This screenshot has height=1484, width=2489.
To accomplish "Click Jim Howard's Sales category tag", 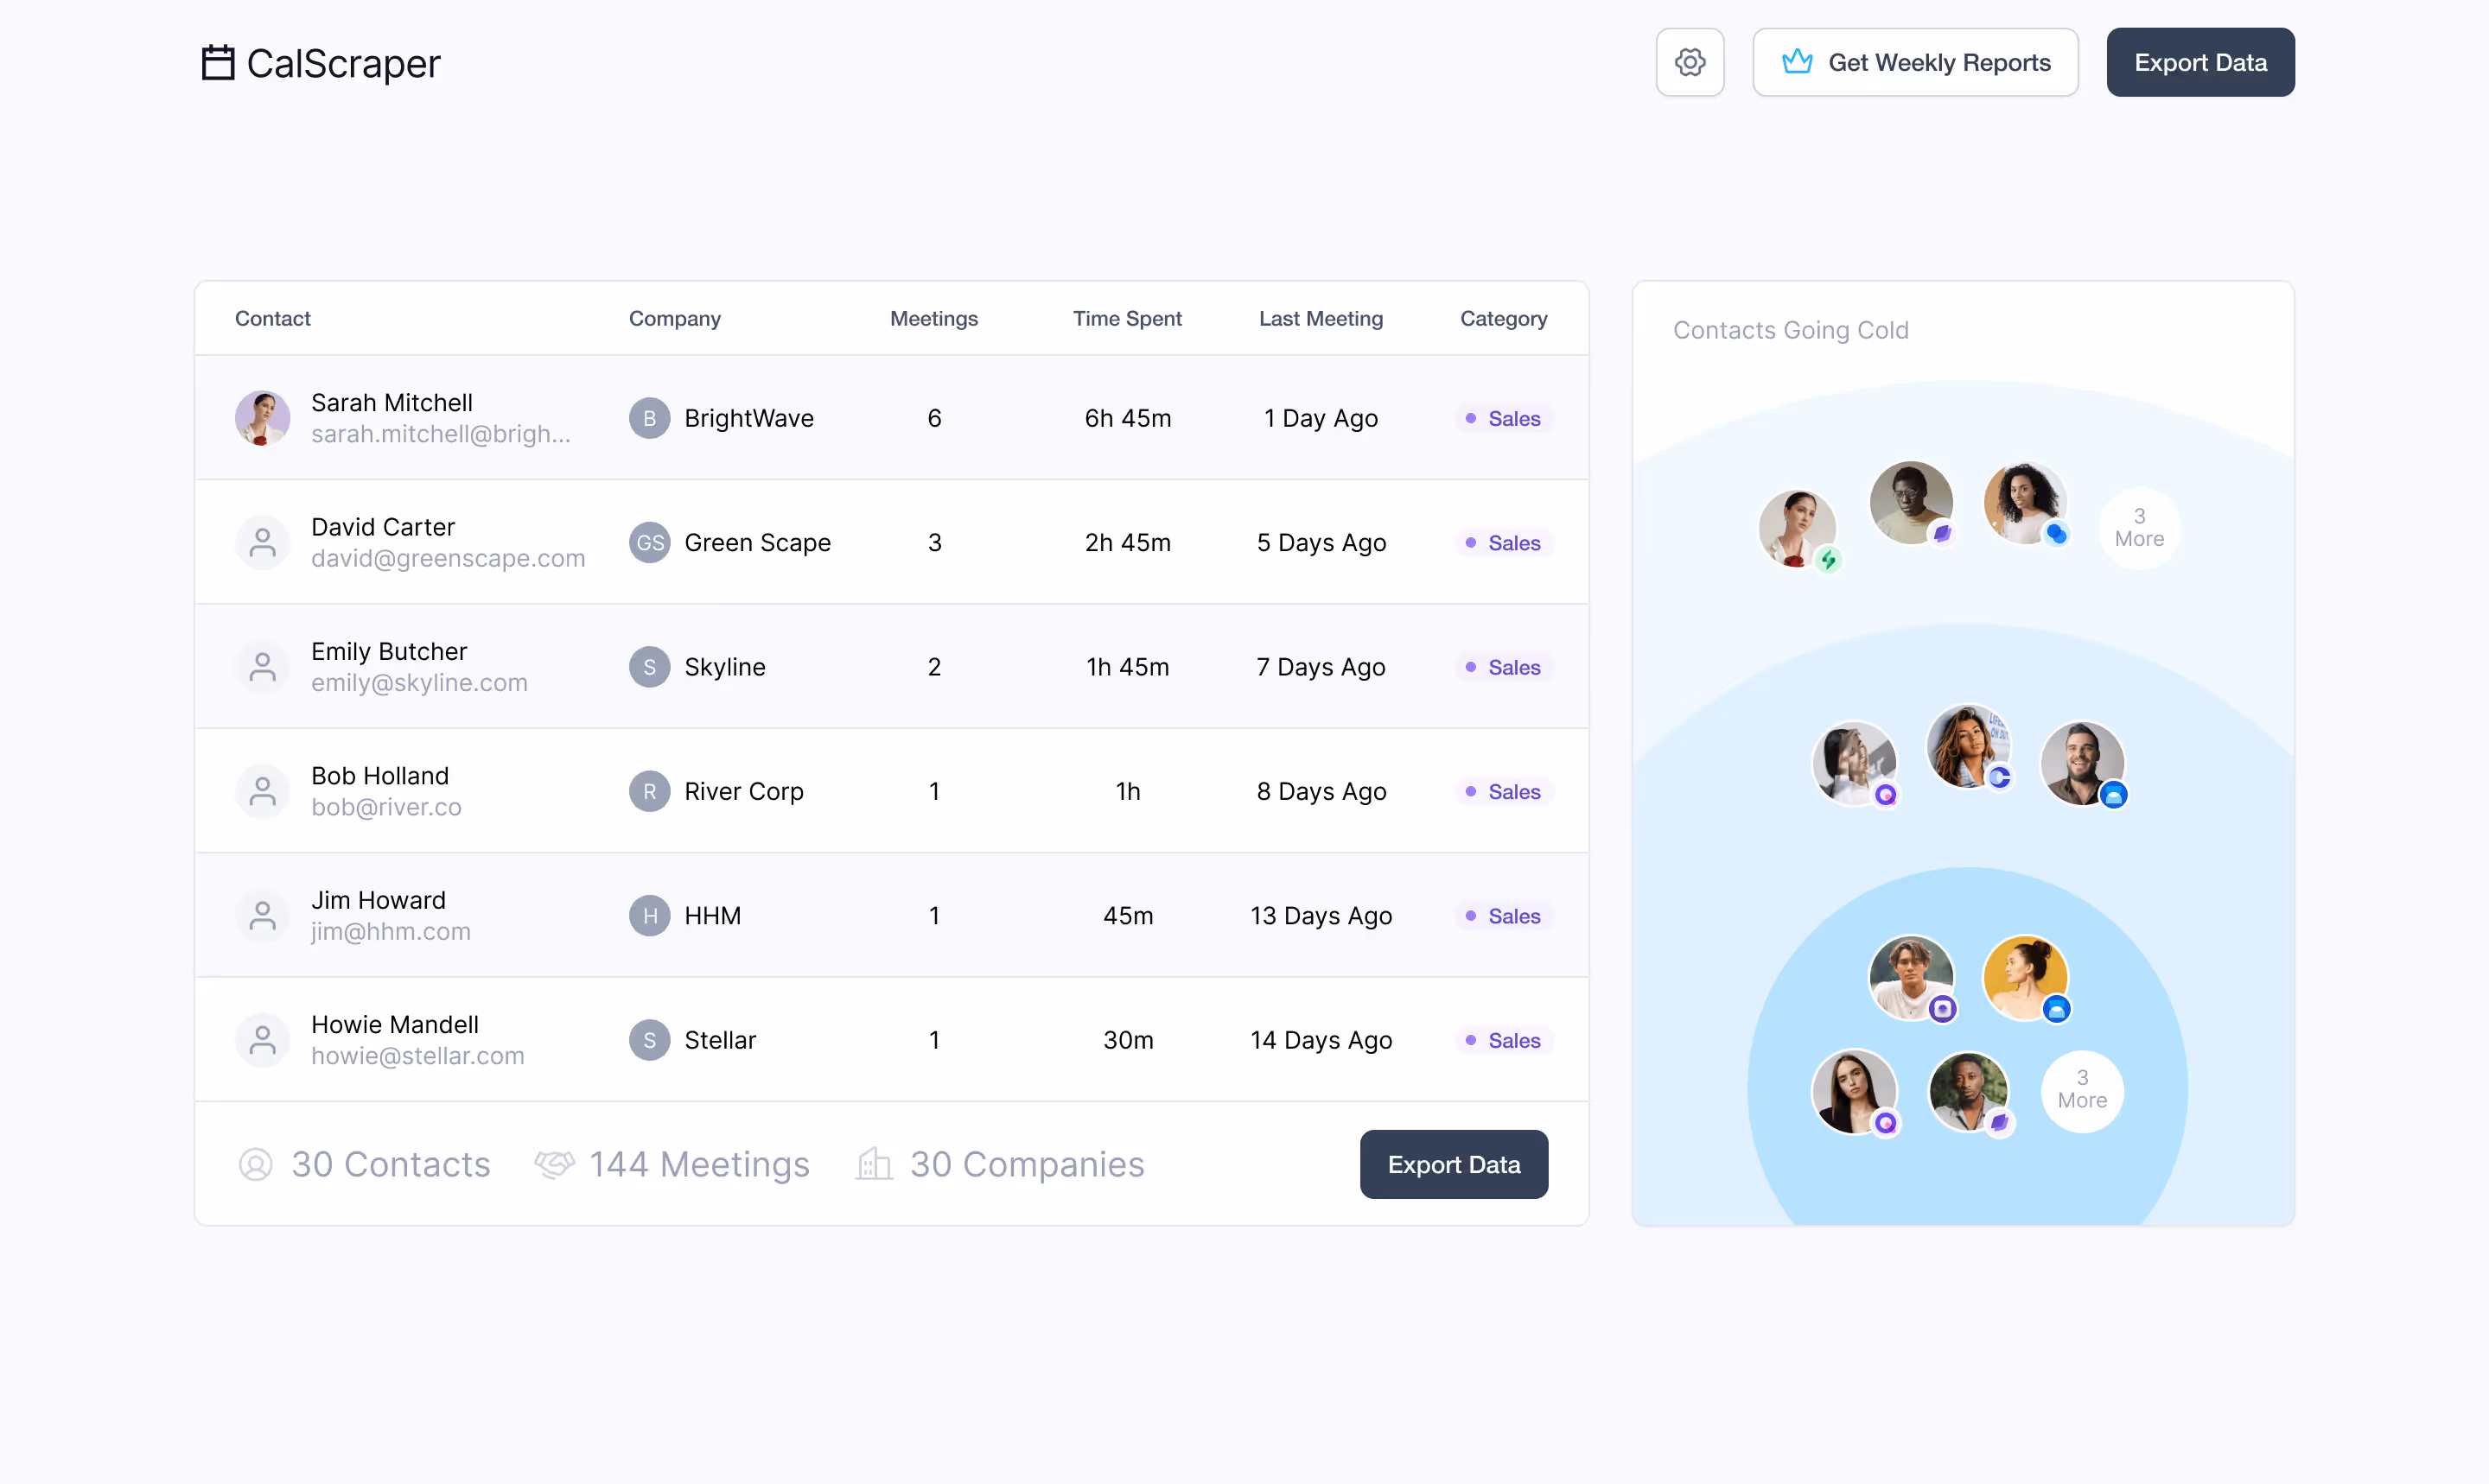I will click(1504, 916).
